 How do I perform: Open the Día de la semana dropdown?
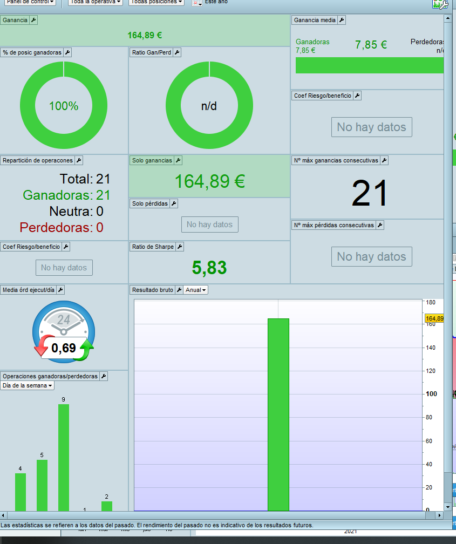coord(28,385)
